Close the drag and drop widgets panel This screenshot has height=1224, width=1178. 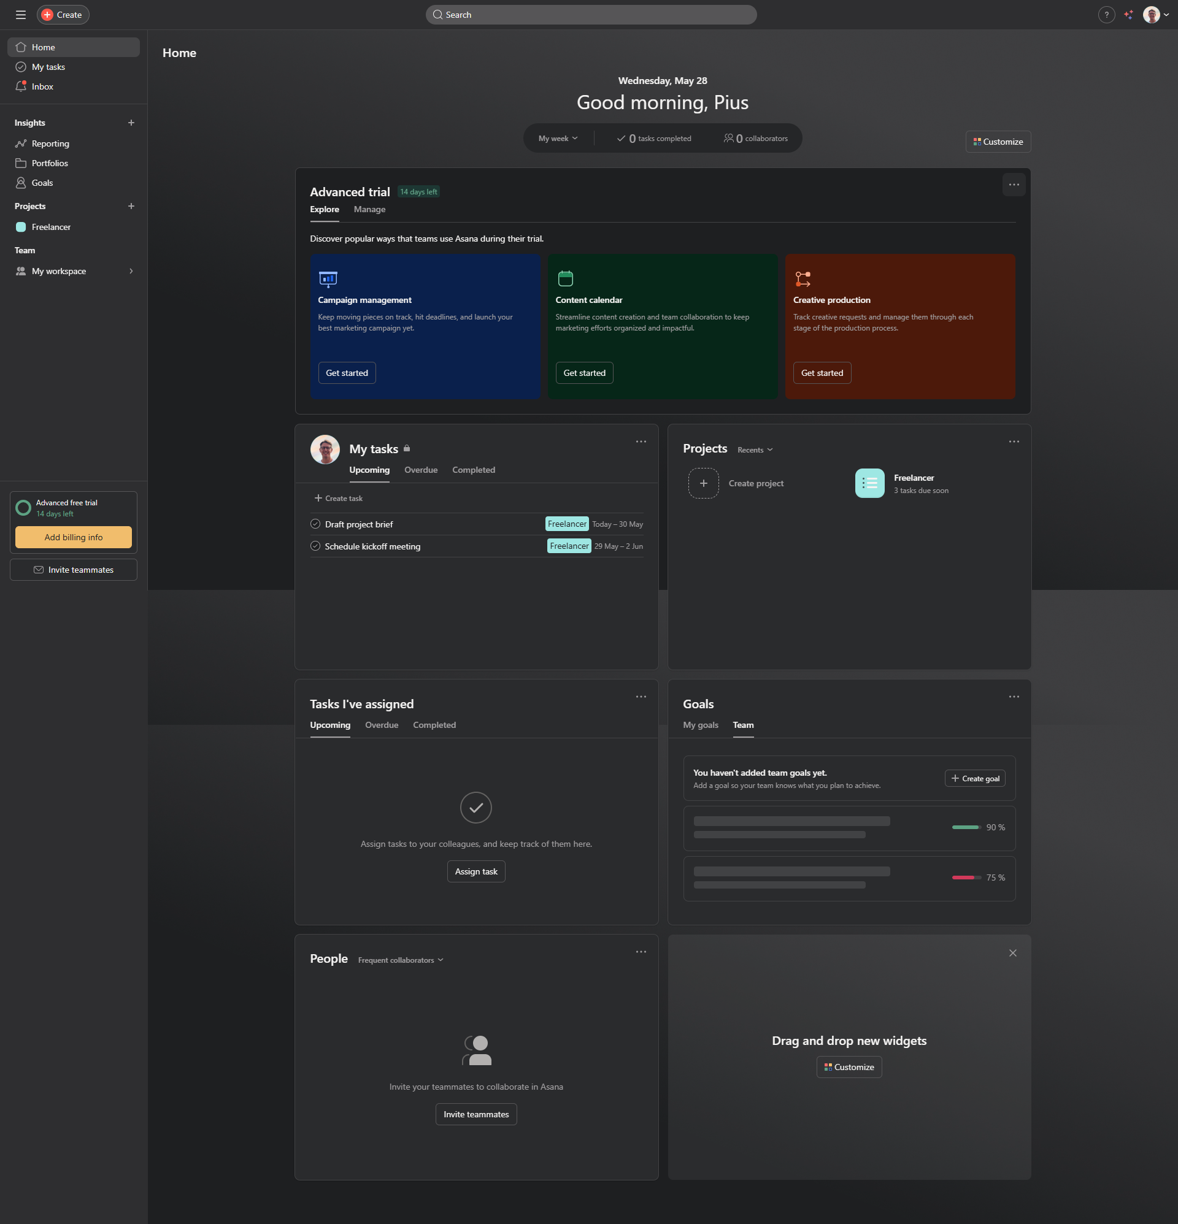click(x=1012, y=953)
